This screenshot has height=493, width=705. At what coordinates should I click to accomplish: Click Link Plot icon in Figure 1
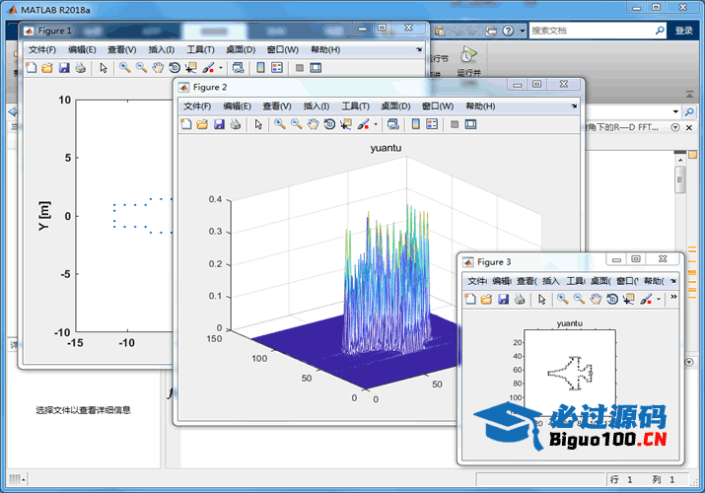click(239, 68)
